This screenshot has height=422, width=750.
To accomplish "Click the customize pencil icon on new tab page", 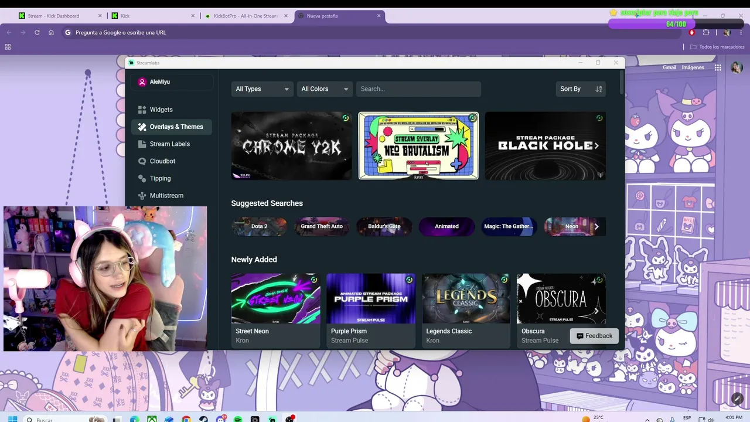I will click(737, 399).
